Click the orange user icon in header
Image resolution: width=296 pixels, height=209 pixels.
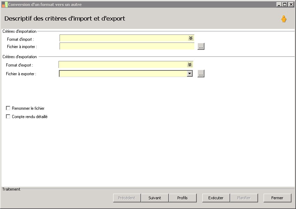pyautogui.click(x=283, y=19)
